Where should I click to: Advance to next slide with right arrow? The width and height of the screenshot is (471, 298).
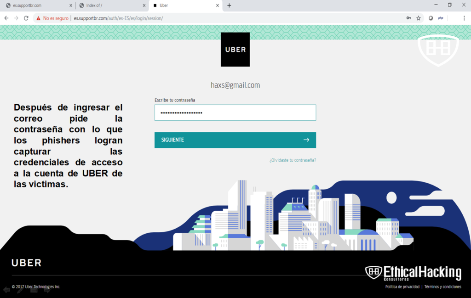click(47, 290)
